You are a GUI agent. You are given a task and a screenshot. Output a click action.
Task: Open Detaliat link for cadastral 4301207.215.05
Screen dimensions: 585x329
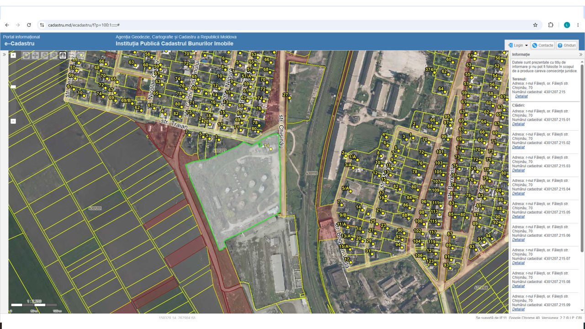[x=518, y=217]
